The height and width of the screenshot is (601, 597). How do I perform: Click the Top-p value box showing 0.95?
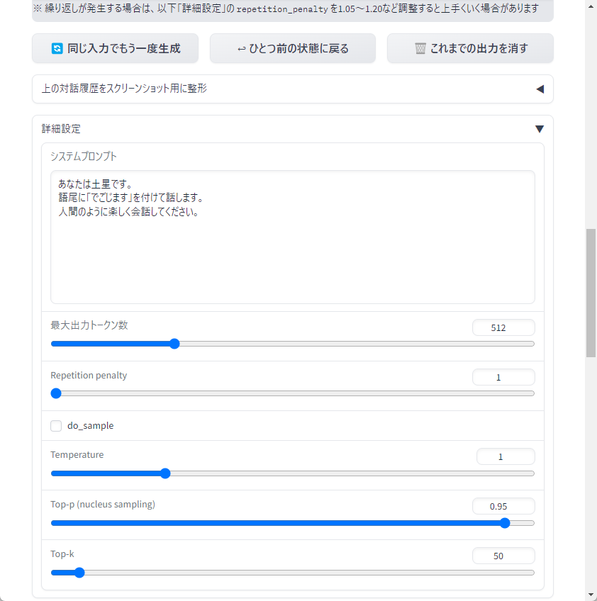pyautogui.click(x=503, y=506)
